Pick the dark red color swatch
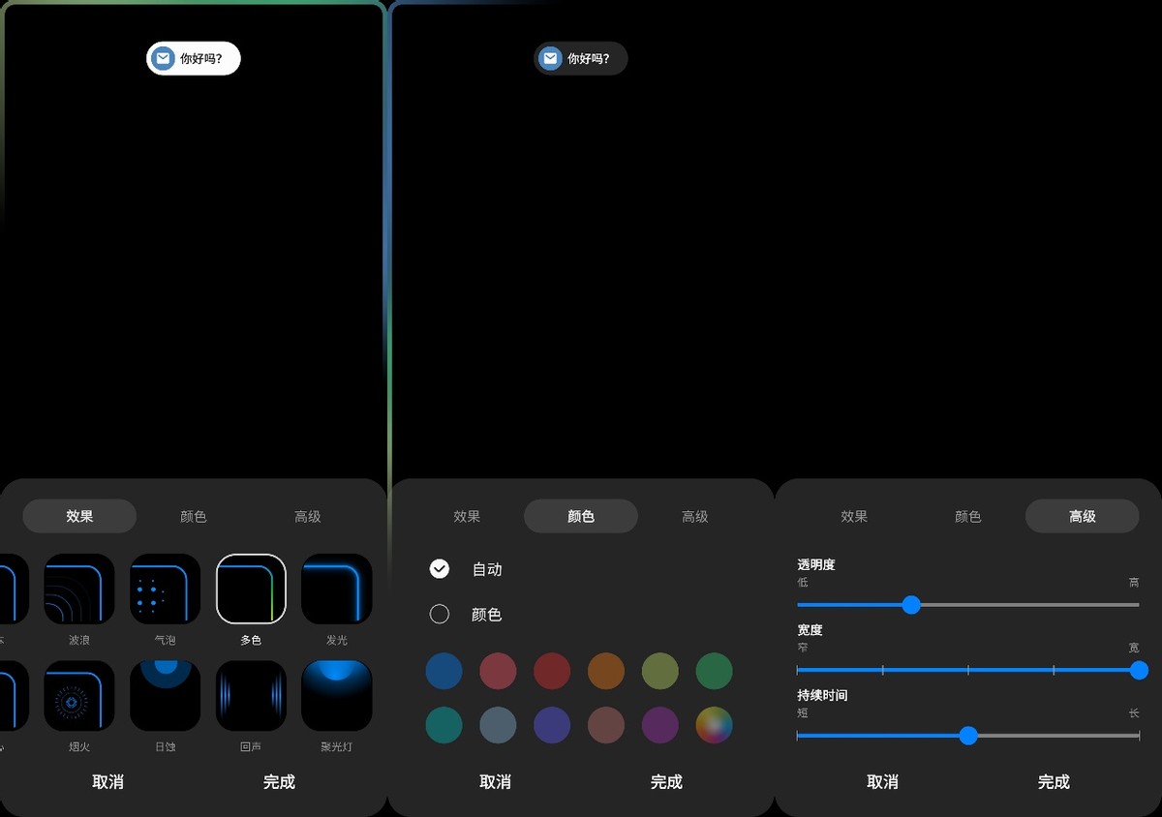The image size is (1162, 817). click(x=552, y=671)
